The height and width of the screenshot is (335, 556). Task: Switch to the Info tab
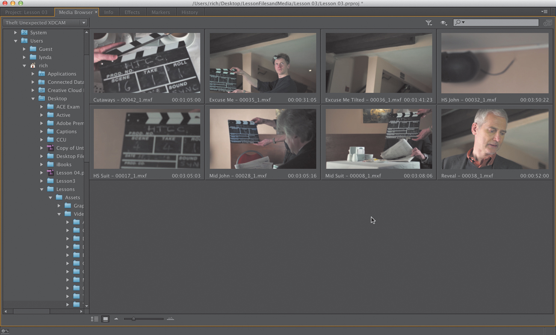tap(109, 12)
